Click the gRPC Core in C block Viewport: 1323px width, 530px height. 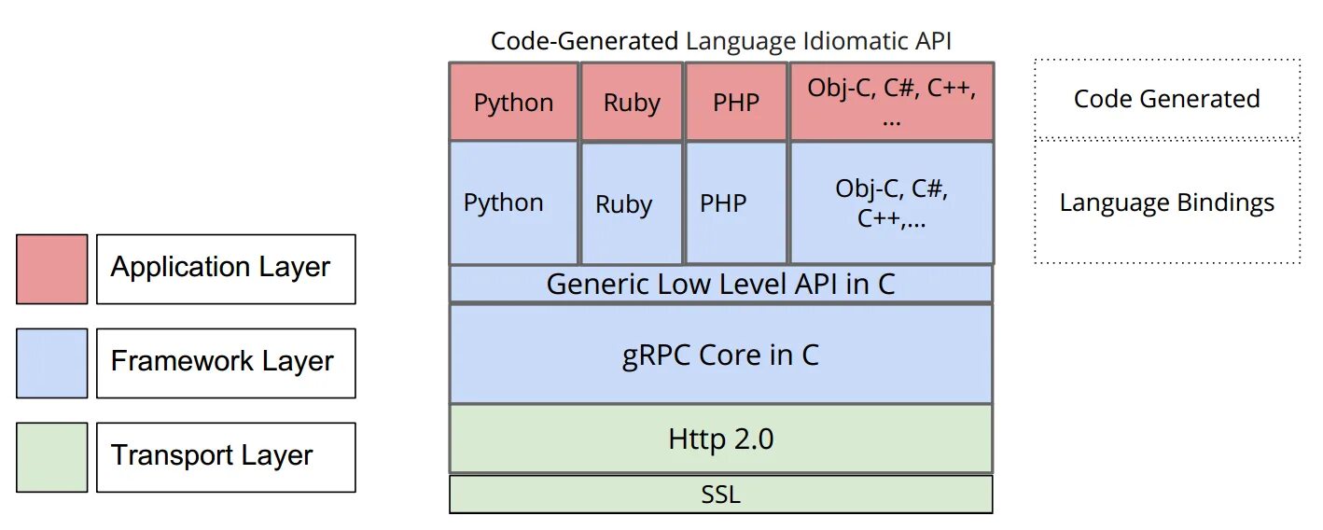720,355
